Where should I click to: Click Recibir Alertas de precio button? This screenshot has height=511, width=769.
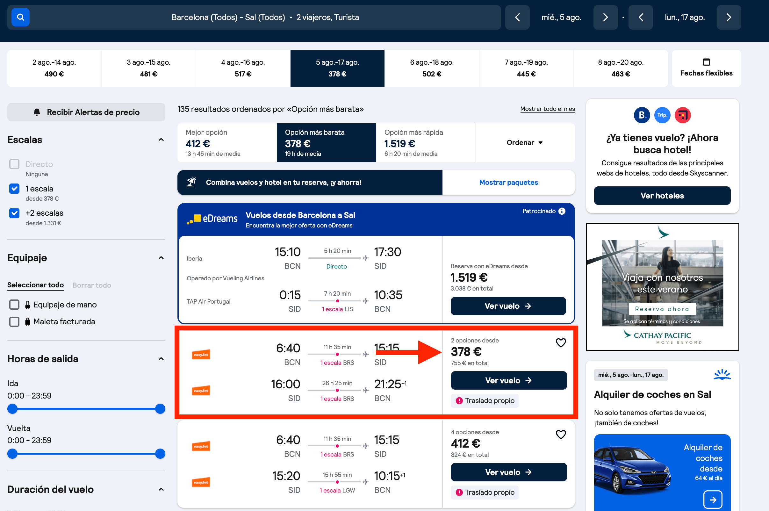(x=86, y=112)
